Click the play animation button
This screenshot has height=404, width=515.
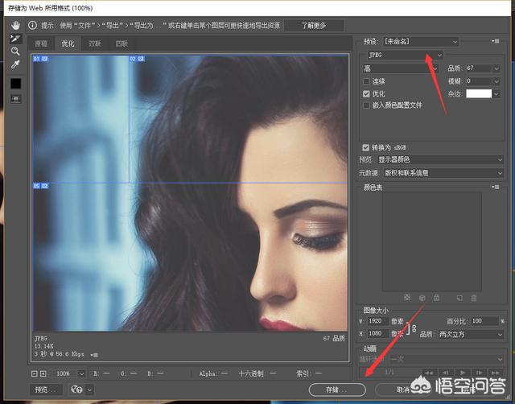tap(463, 373)
